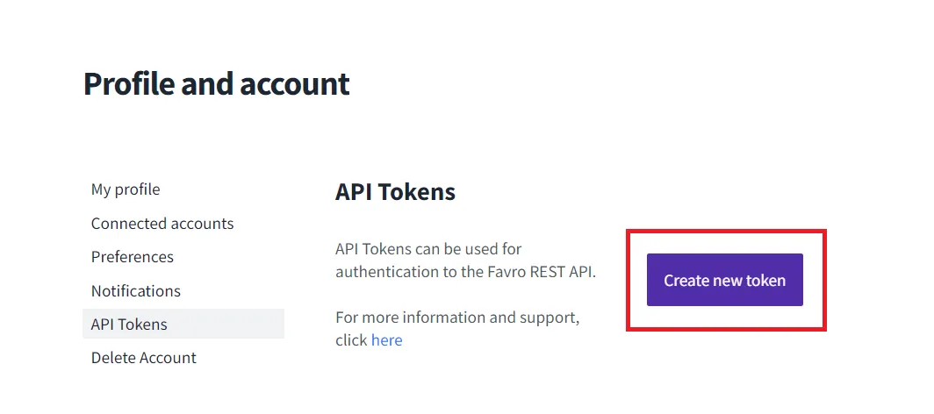The image size is (934, 414).
Task: Click the word "account" in the page title
Action: [x=294, y=84]
